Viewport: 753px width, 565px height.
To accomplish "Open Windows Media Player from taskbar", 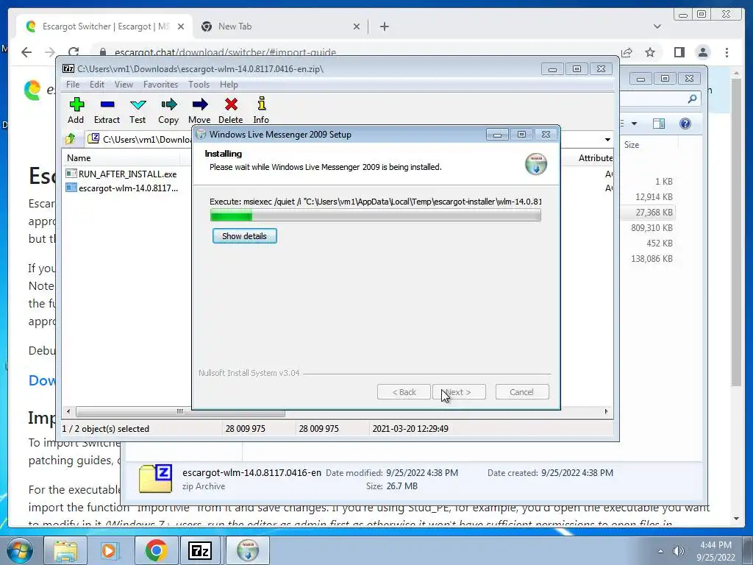I will pyautogui.click(x=109, y=550).
